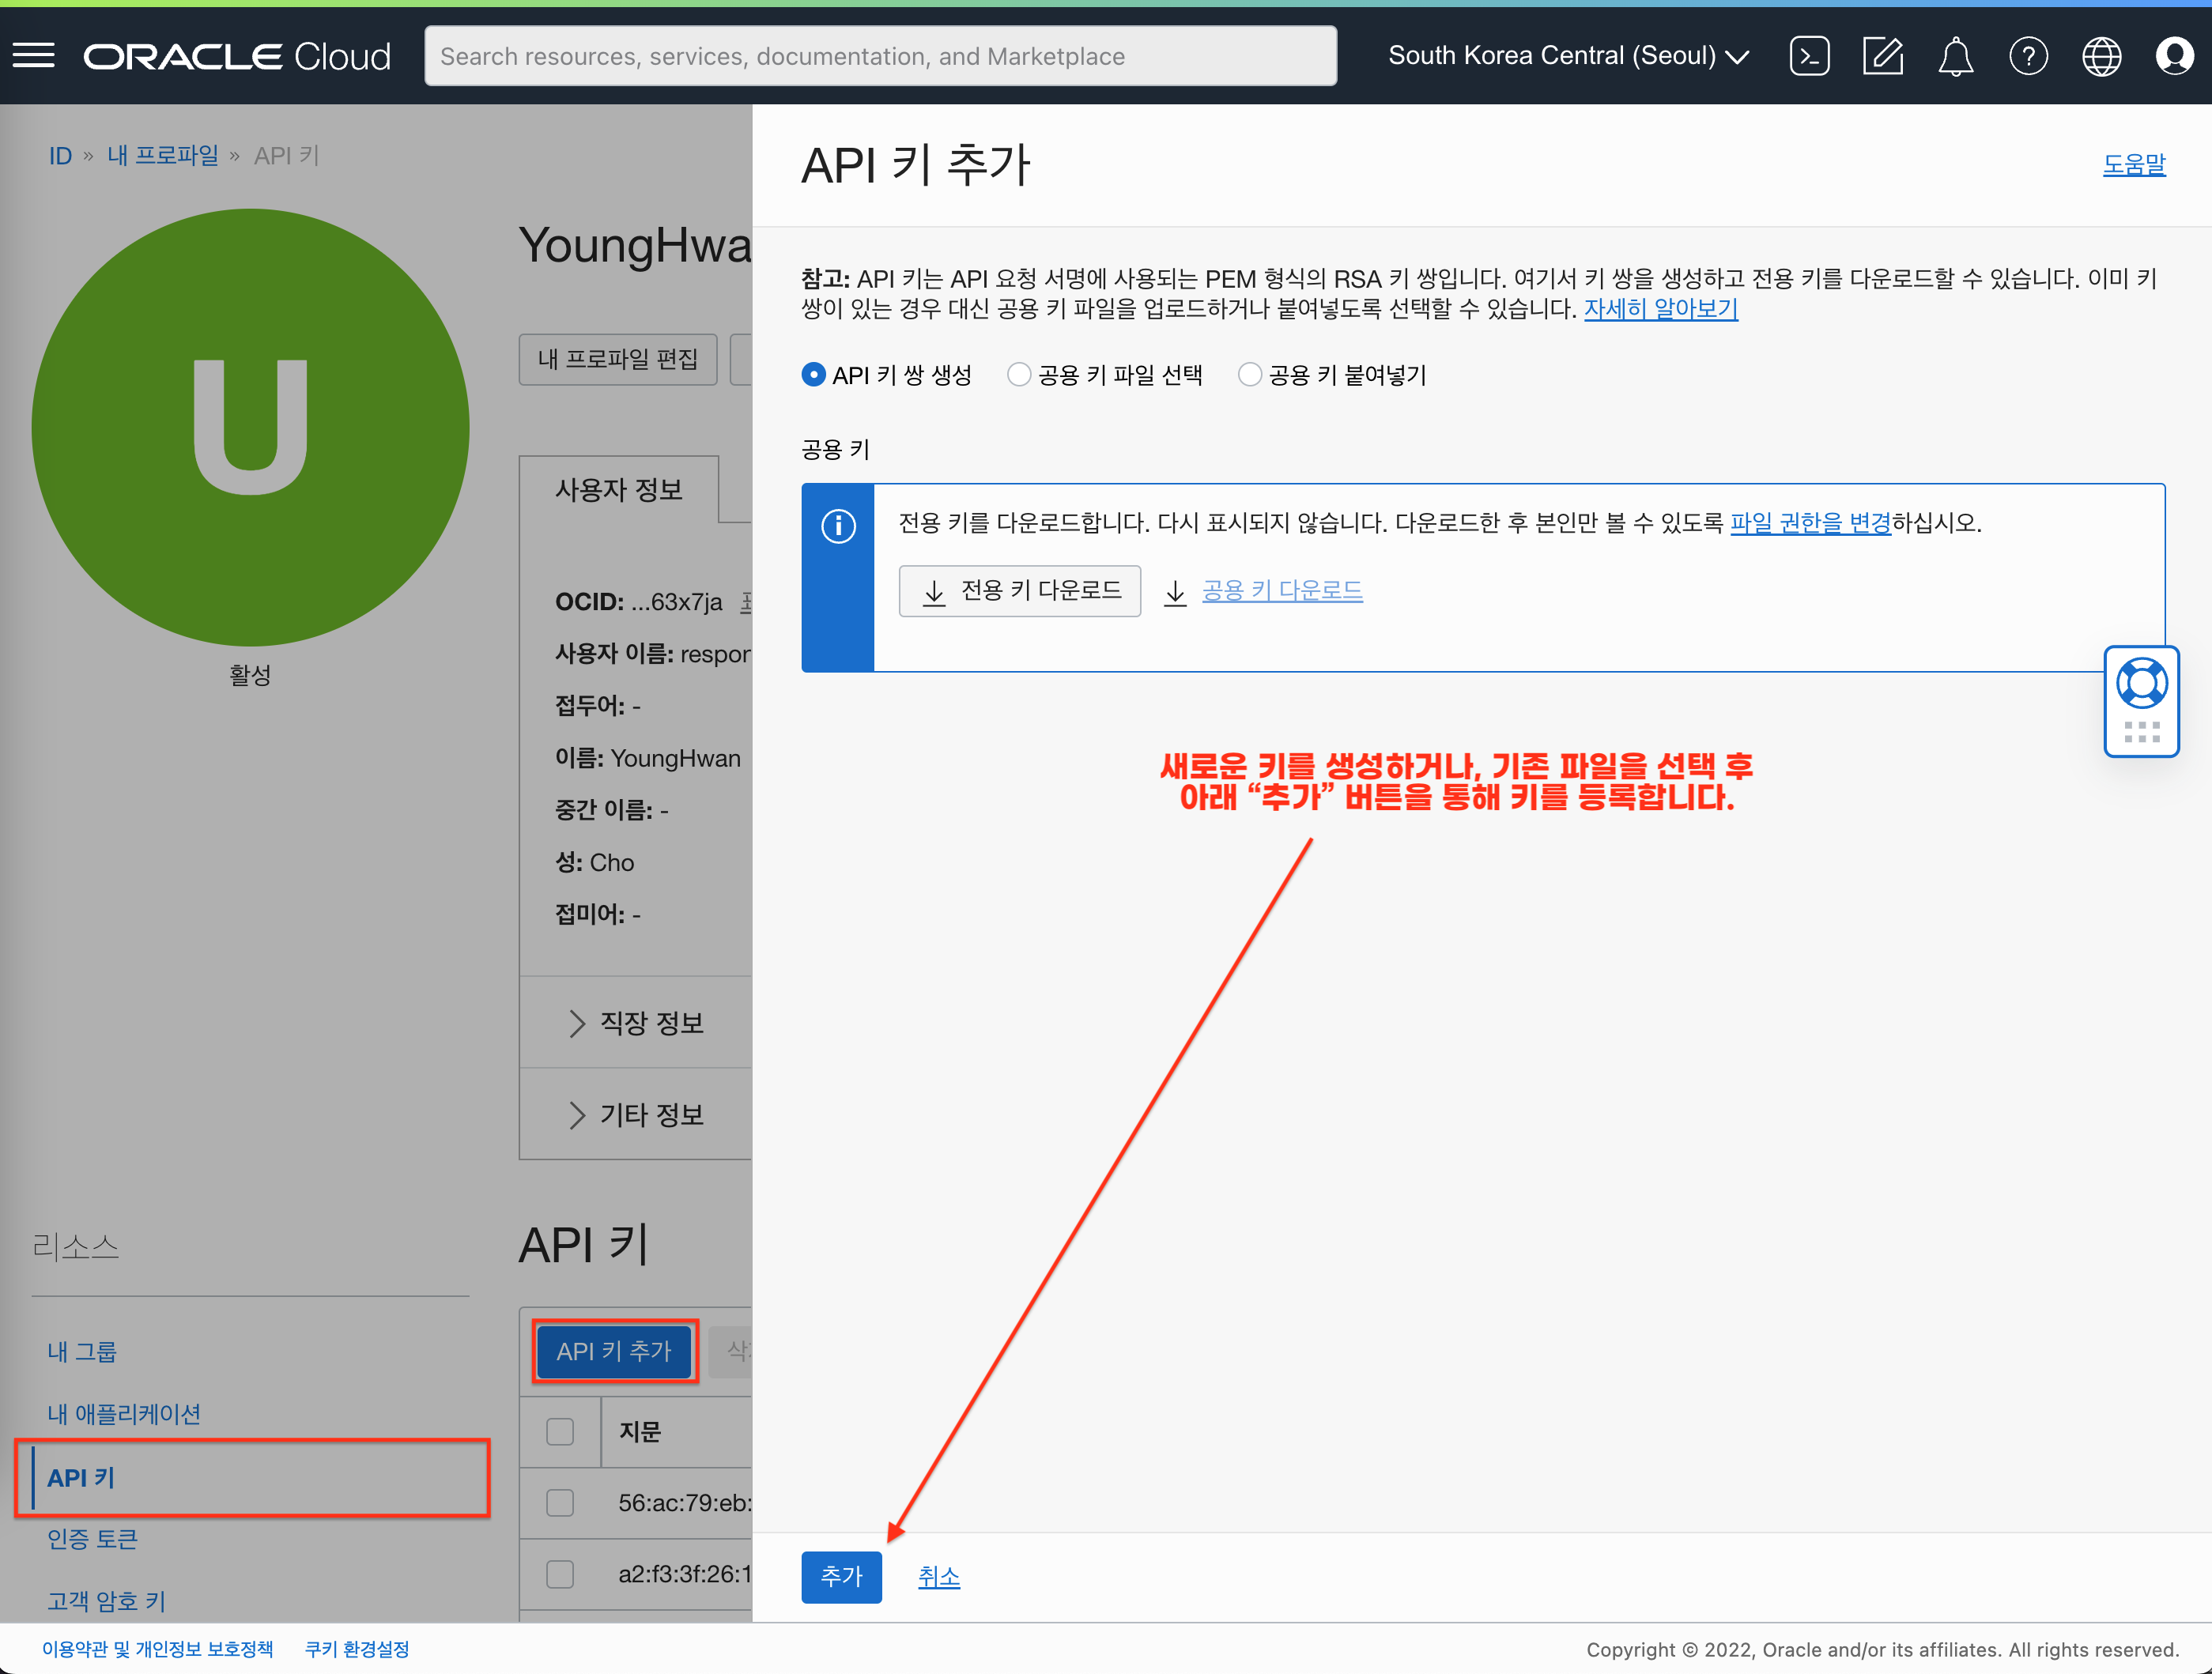Click the 추가 button to add key
The width and height of the screenshot is (2212, 1674).
click(x=841, y=1576)
